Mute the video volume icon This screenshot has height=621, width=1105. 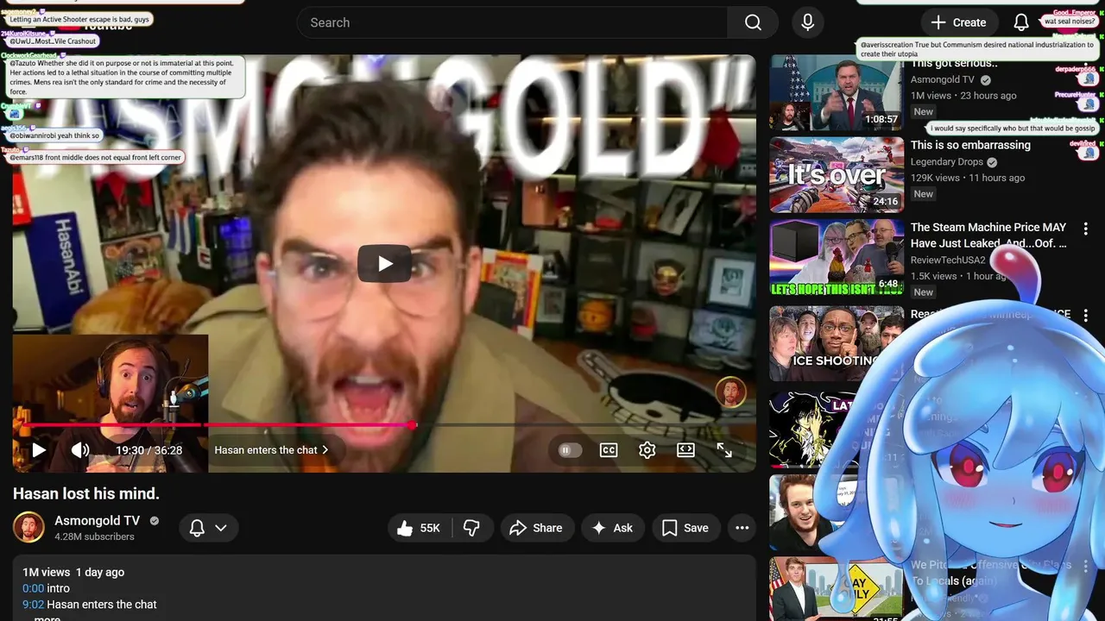tap(80, 450)
